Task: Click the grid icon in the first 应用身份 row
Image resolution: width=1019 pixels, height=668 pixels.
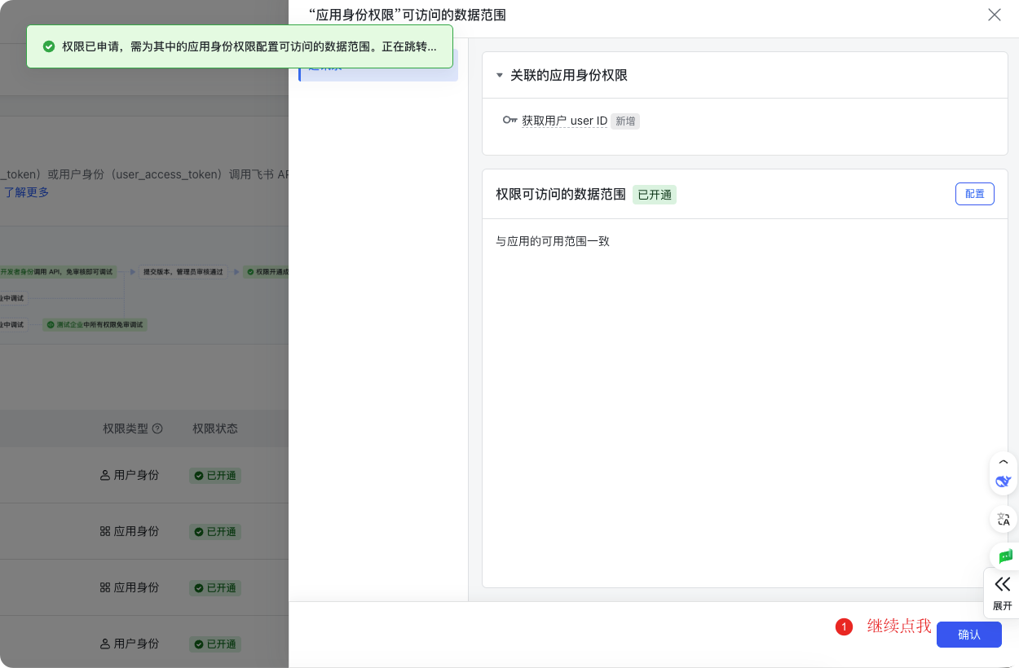Action: (x=104, y=531)
